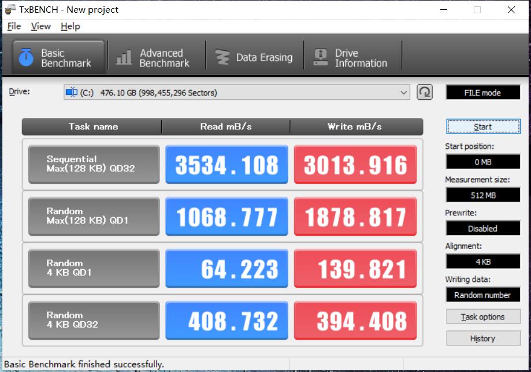Click the refresh drive list icon
The image size is (531, 372).
pos(425,92)
